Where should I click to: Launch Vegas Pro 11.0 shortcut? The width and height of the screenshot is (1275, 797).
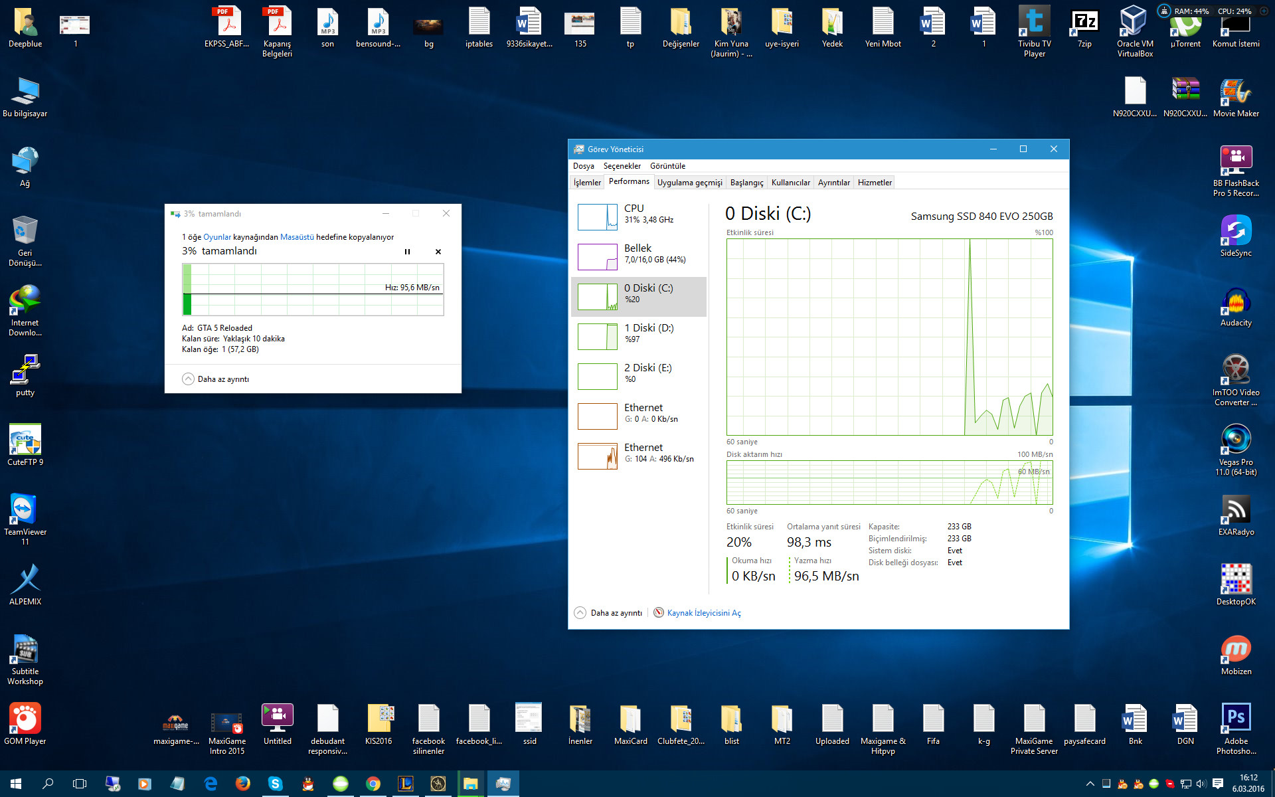tap(1236, 450)
